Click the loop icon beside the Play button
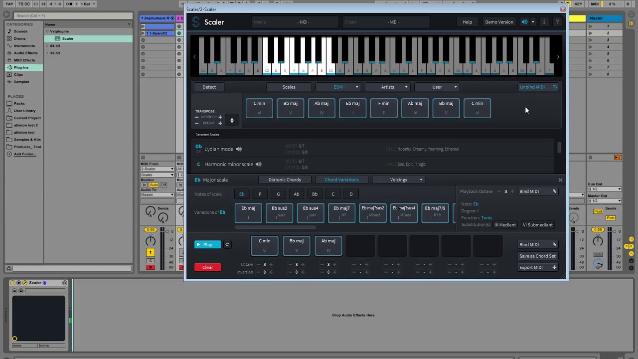The image size is (638, 359). 227,245
